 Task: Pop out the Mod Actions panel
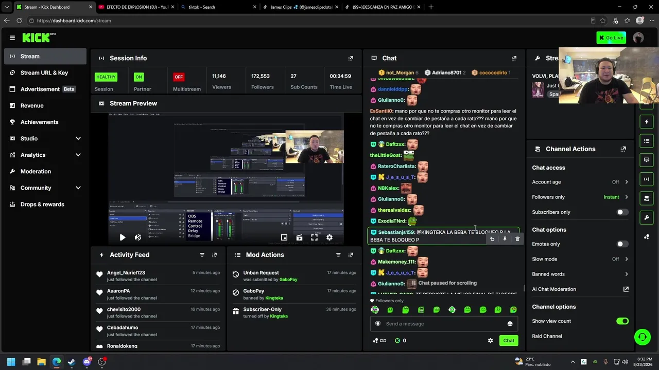tap(351, 255)
